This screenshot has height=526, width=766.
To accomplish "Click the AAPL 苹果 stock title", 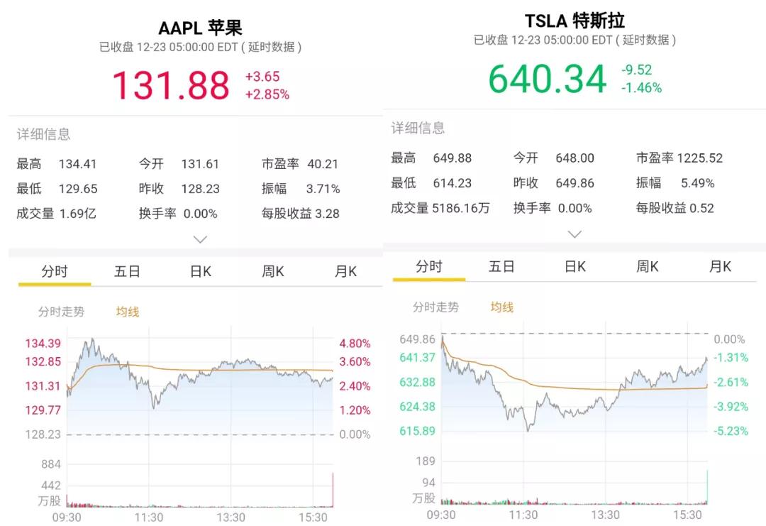I will point(200,28).
